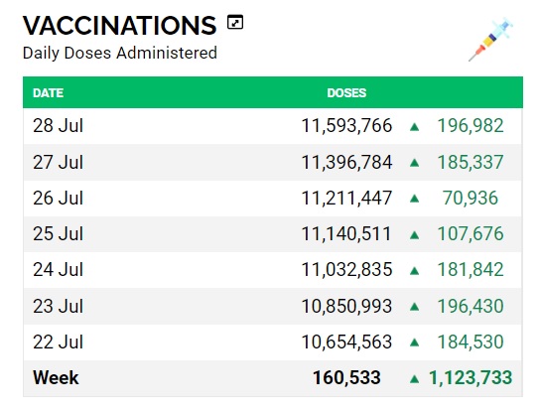
Task: Click green up arrow in 24 Jul row
Action: tap(415, 271)
